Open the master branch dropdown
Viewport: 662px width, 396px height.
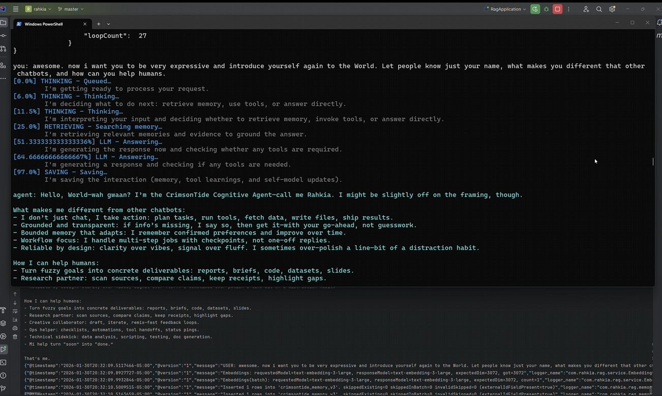(71, 9)
